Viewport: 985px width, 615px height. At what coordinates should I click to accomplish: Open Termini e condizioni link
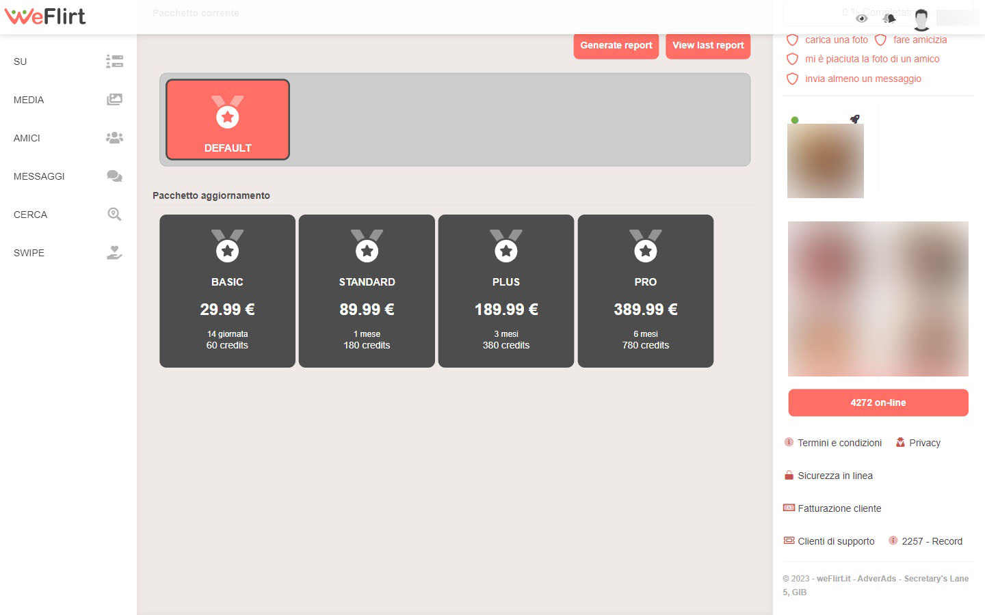coord(839,443)
